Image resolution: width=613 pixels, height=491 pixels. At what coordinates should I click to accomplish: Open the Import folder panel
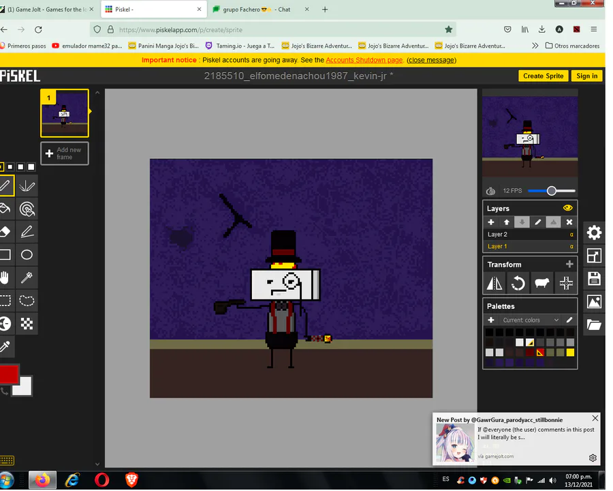(x=594, y=325)
